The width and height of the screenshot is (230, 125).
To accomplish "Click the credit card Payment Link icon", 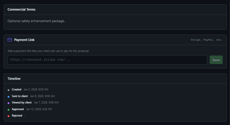I will (10, 40).
